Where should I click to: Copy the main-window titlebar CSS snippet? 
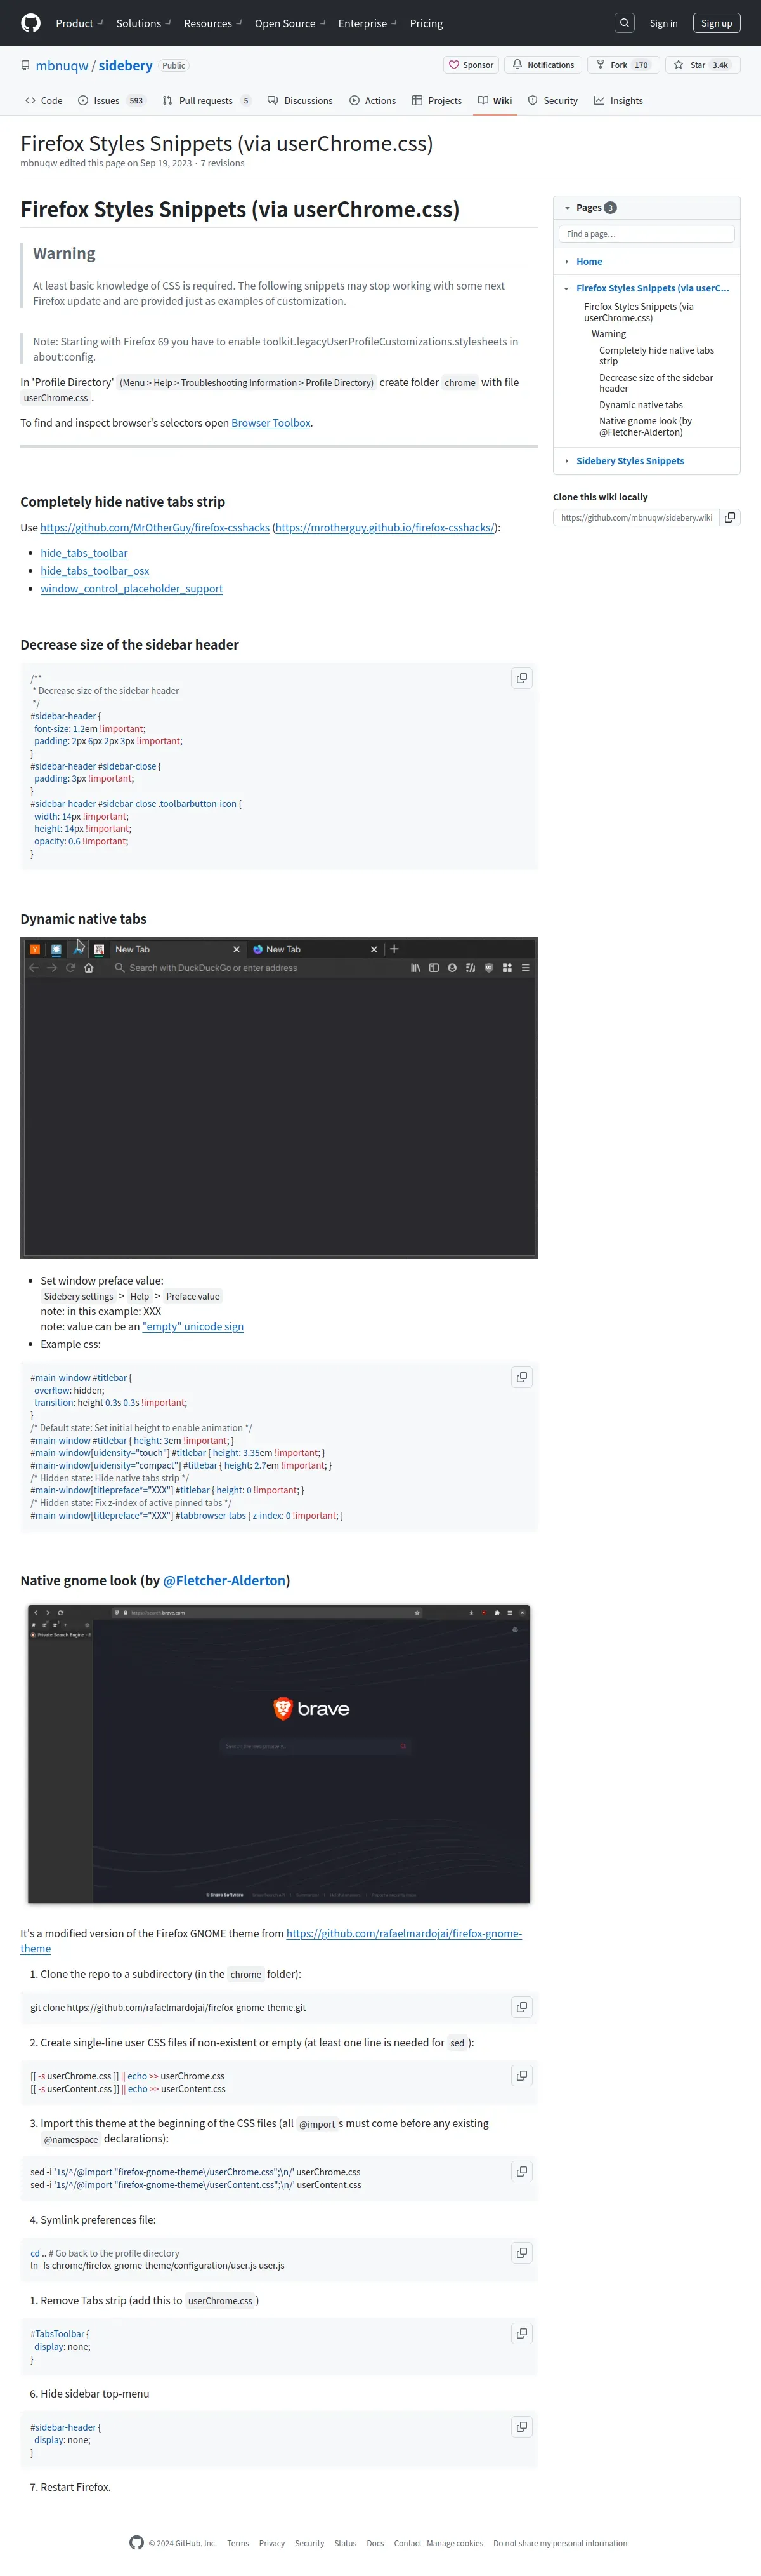[521, 1377]
